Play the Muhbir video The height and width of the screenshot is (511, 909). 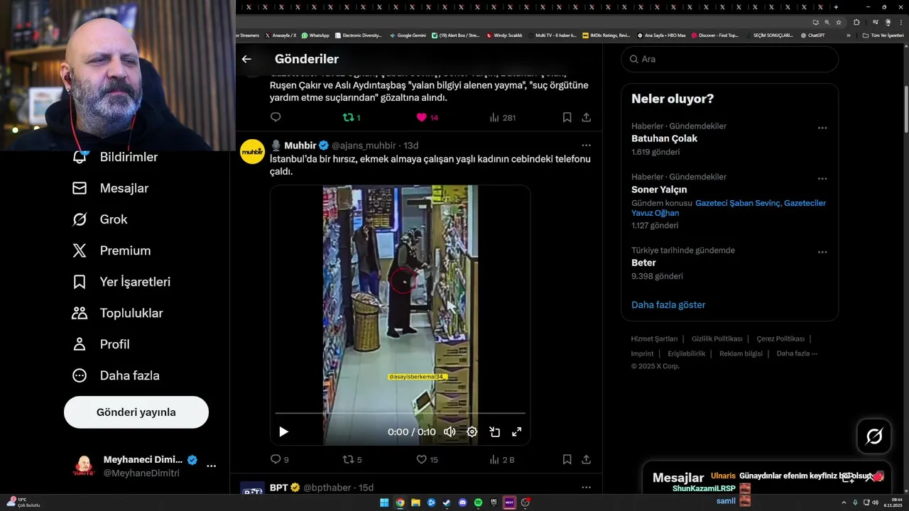(x=283, y=432)
